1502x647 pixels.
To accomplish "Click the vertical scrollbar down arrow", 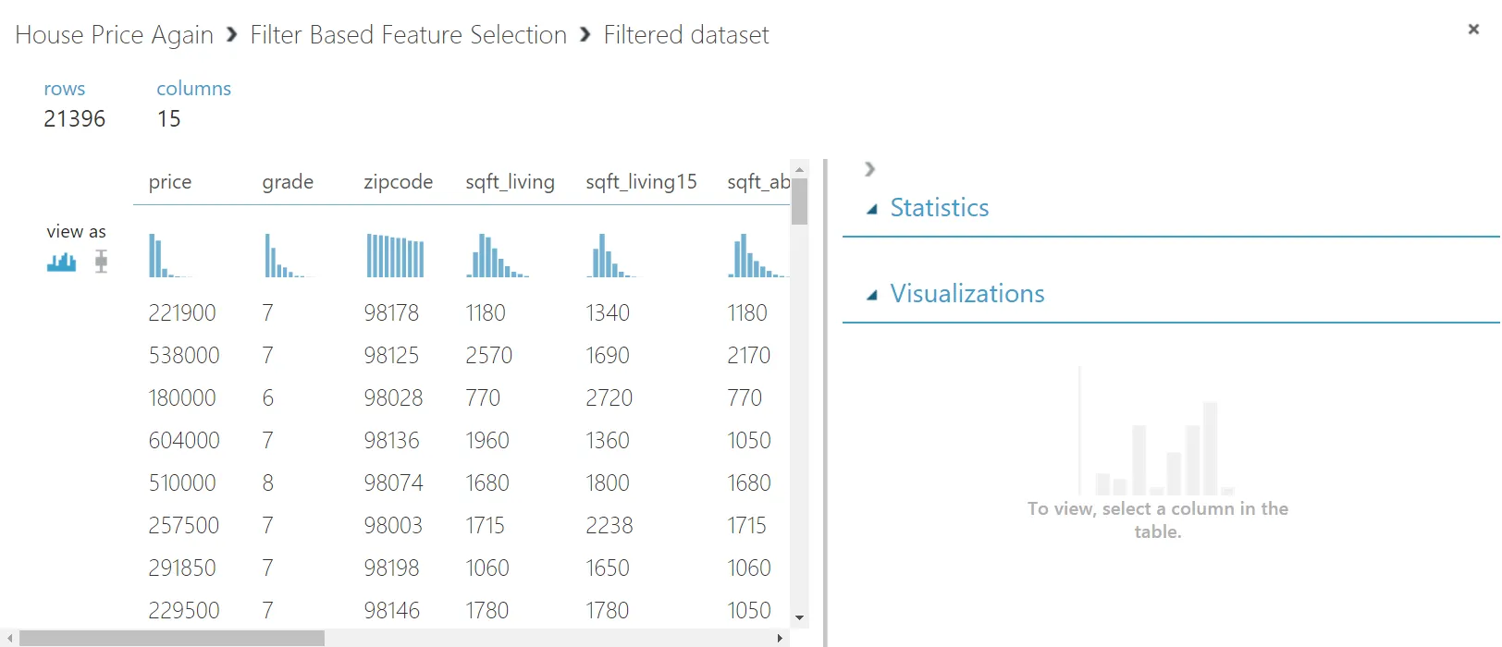I will point(800,618).
